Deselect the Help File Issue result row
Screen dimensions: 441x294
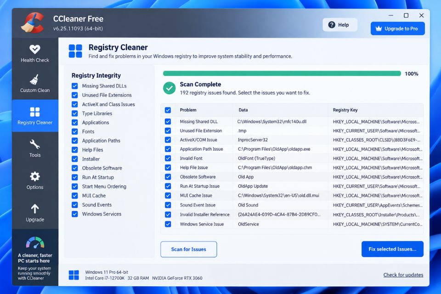click(x=168, y=167)
